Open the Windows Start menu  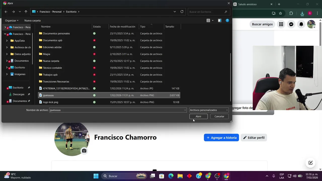96,176
